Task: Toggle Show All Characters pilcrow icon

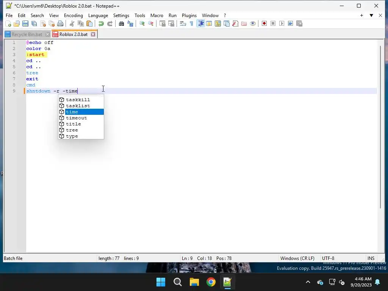Action: (191, 23)
